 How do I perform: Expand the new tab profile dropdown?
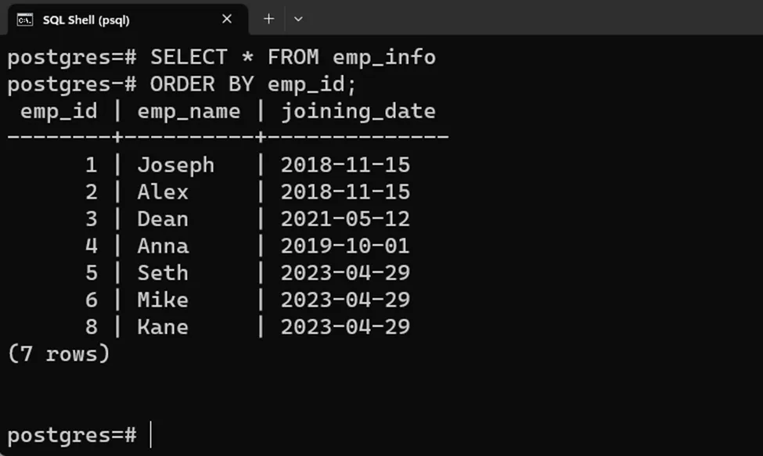pyautogui.click(x=298, y=19)
